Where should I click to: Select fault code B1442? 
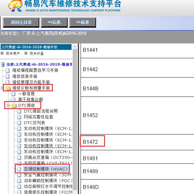[90, 69]
